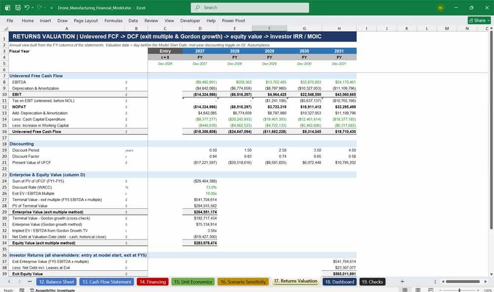This screenshot has height=292, width=494.
Task: Open the Undo history dropdown arrow
Action: tap(33, 7)
